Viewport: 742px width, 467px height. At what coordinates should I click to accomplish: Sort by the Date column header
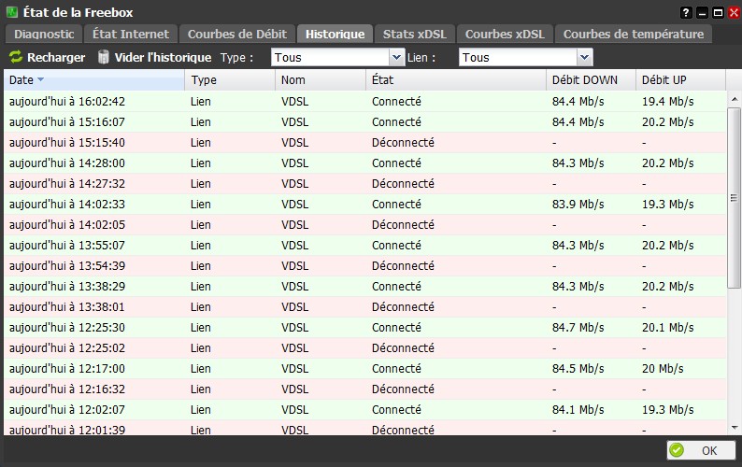(94, 80)
